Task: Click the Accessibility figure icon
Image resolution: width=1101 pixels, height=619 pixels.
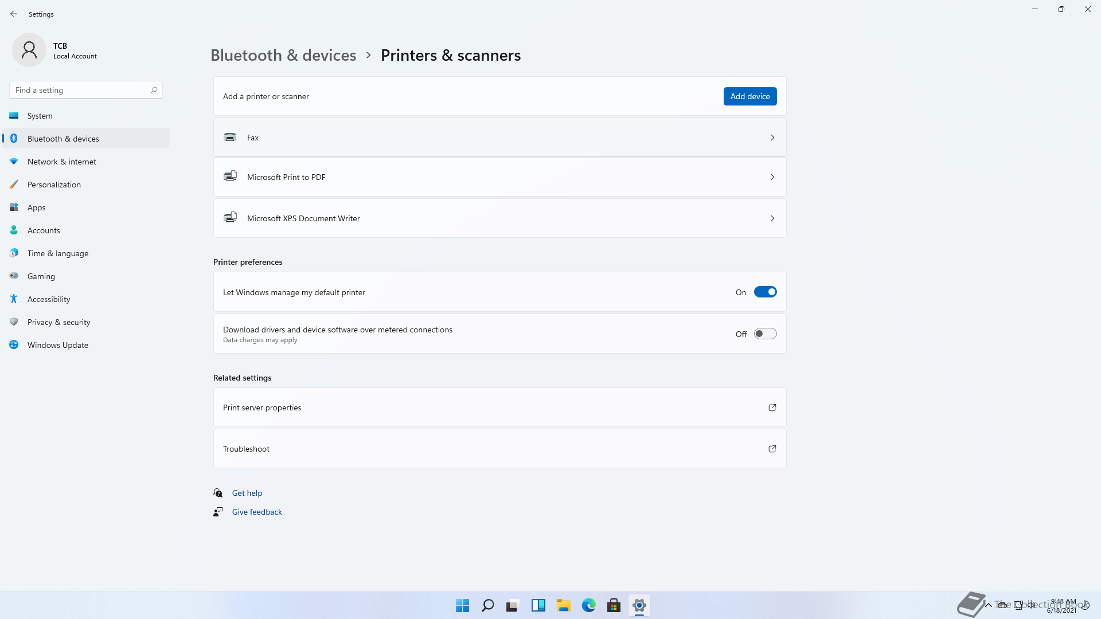Action: pyautogui.click(x=14, y=299)
